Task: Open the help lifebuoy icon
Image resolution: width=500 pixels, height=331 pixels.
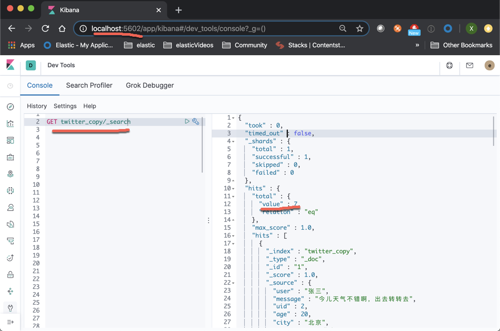Action: pyautogui.click(x=449, y=65)
